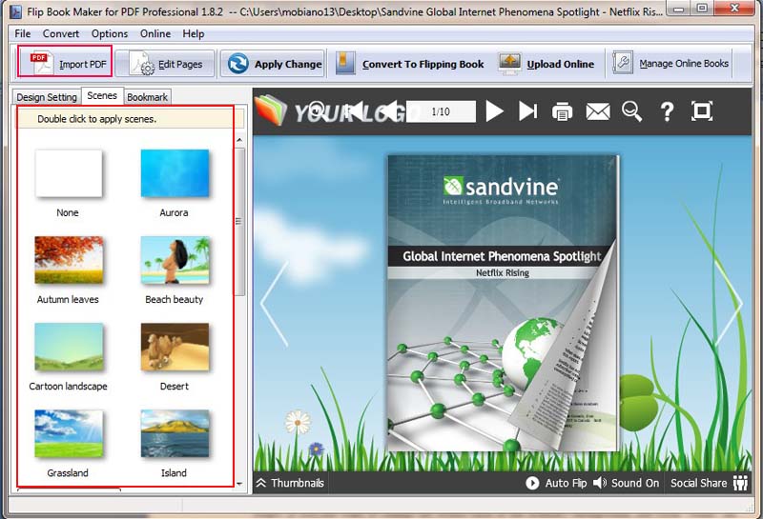Open the Options menu
The width and height of the screenshot is (763, 519).
pos(110,33)
